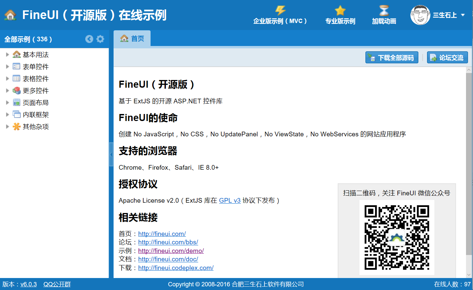Expand the 更多控件 tree node arrow
Screen dimensions: 473x290
pos(7,90)
